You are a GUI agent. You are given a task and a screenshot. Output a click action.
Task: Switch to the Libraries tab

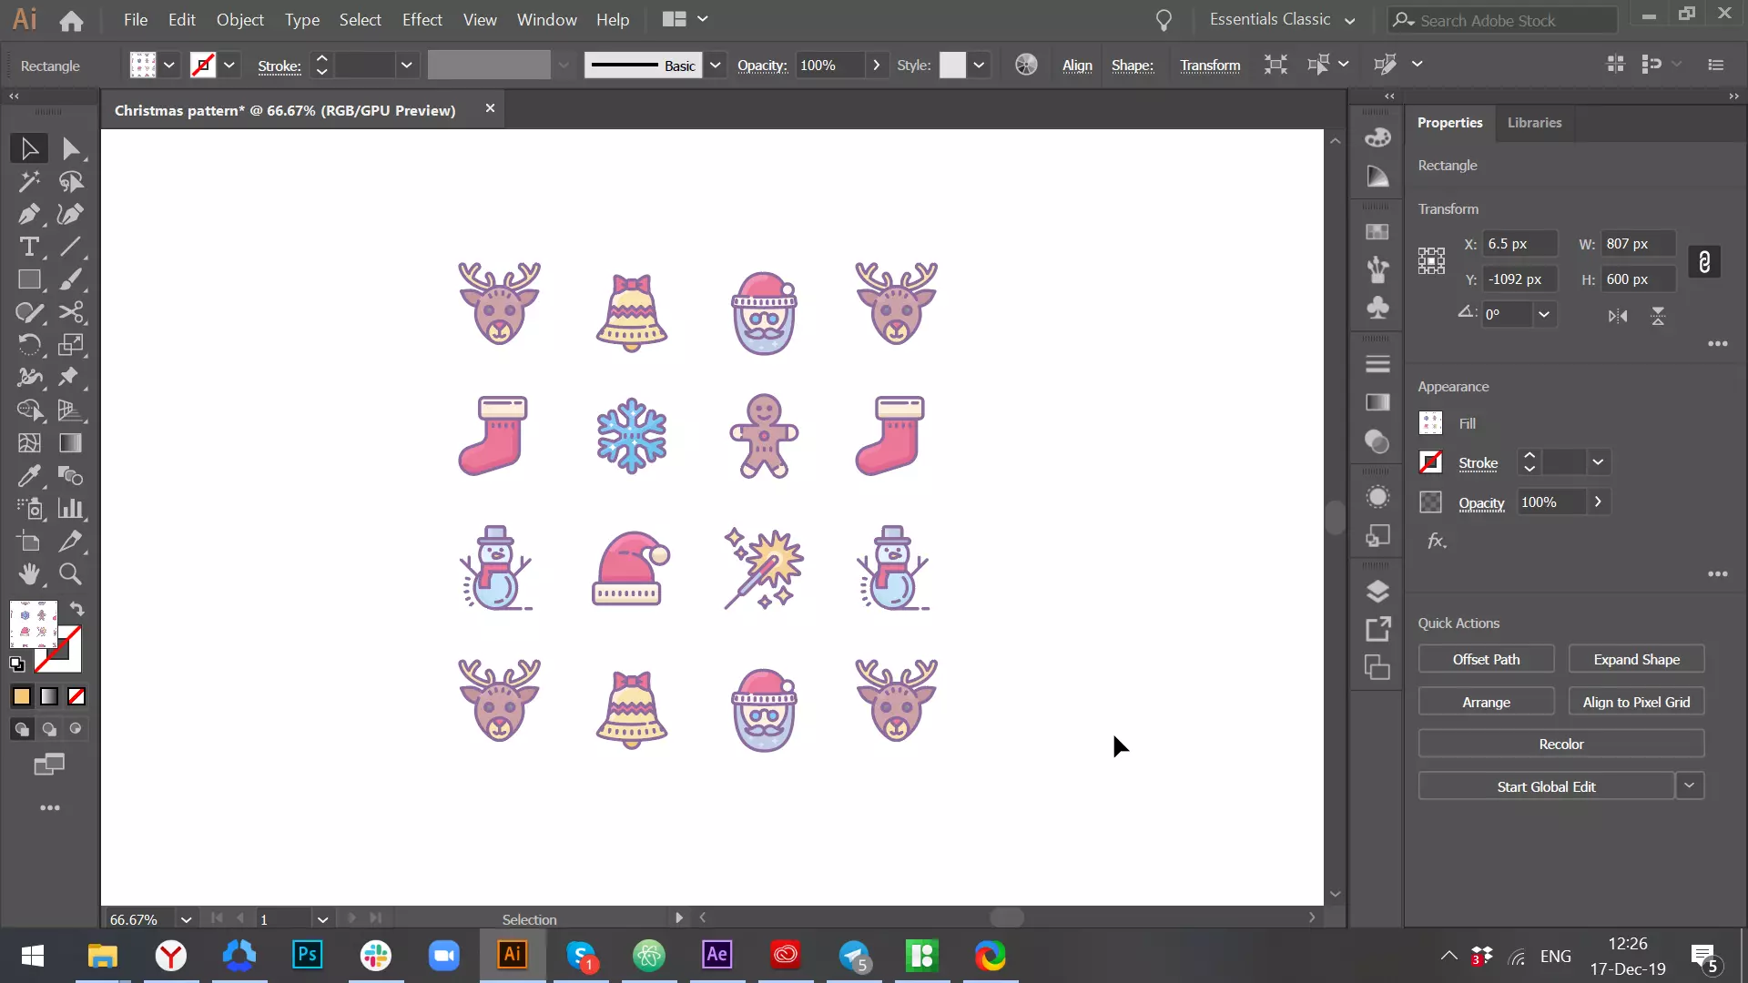coord(1534,123)
